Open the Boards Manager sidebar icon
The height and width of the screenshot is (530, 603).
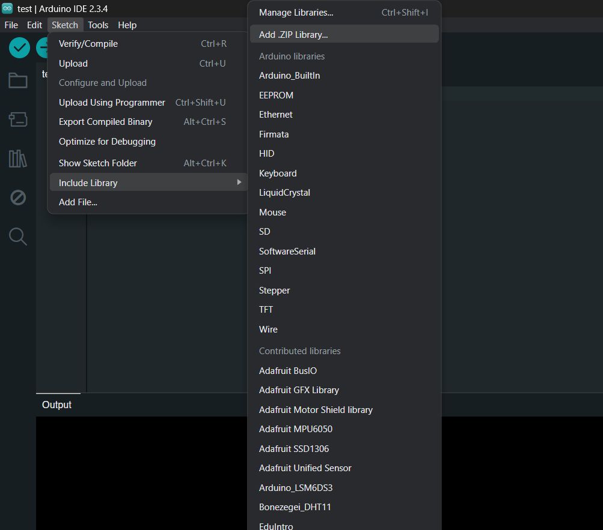[x=17, y=119]
